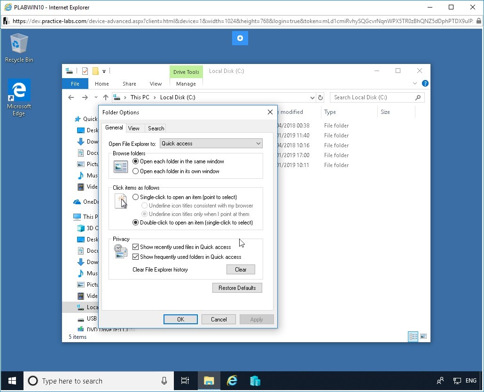The height and width of the screenshot is (392, 484).
Task: Open the View ribbon tab in Explorer
Action: pos(156,84)
